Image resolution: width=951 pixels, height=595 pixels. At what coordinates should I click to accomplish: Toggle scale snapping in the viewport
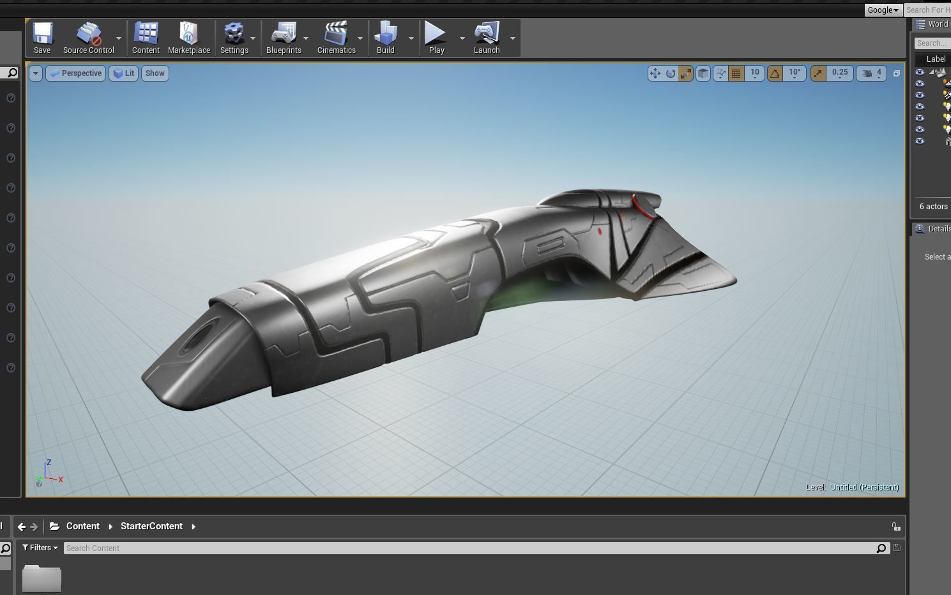818,73
